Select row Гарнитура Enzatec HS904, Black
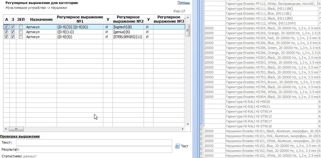321x158 pixels. point(272,97)
